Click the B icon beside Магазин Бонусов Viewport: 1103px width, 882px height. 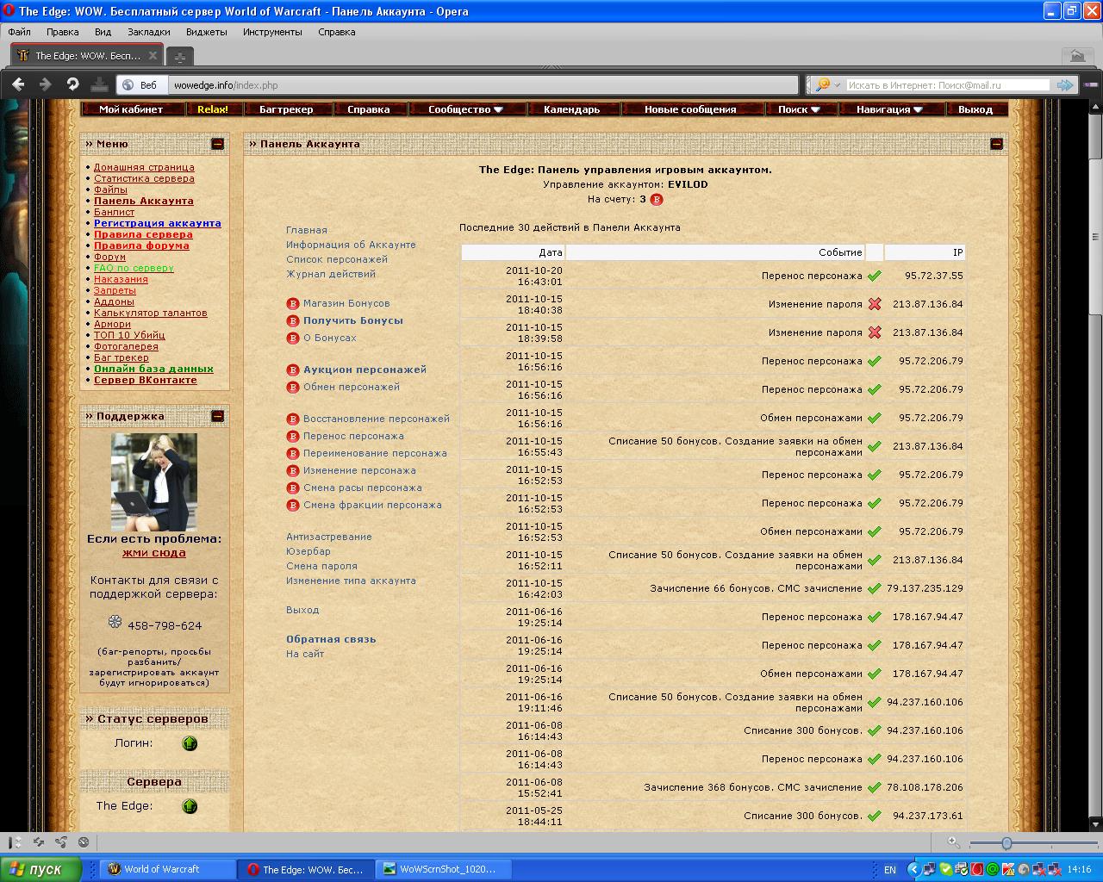[292, 303]
